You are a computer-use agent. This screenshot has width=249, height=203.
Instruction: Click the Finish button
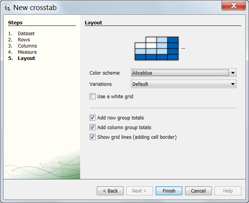pos(169,191)
